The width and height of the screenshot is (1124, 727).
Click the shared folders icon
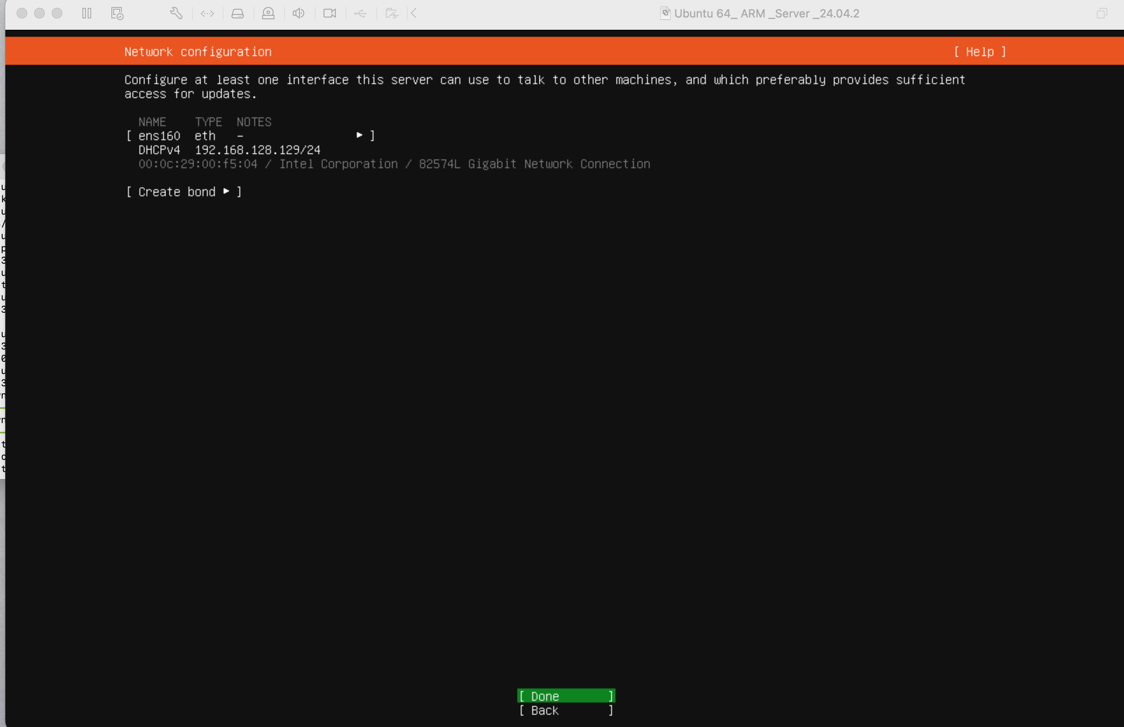[391, 13]
